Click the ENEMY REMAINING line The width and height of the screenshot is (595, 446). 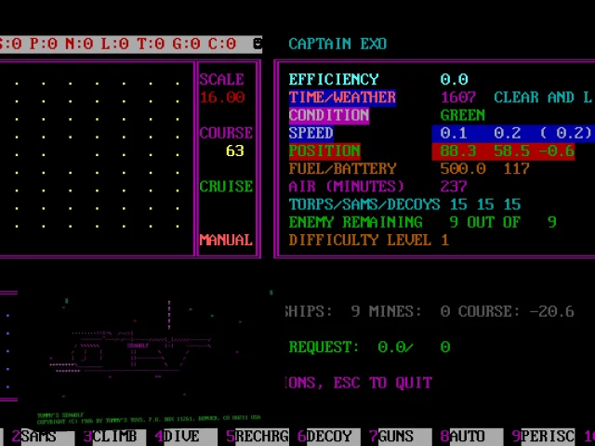coord(422,222)
